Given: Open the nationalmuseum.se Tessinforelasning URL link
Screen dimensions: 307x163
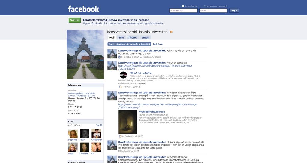Looking at the screenshot, I should (x=158, y=106).
